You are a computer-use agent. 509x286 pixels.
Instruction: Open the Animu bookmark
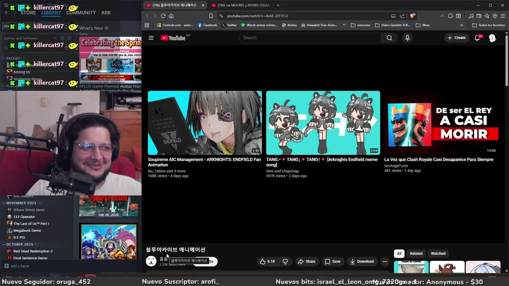[x=289, y=25]
